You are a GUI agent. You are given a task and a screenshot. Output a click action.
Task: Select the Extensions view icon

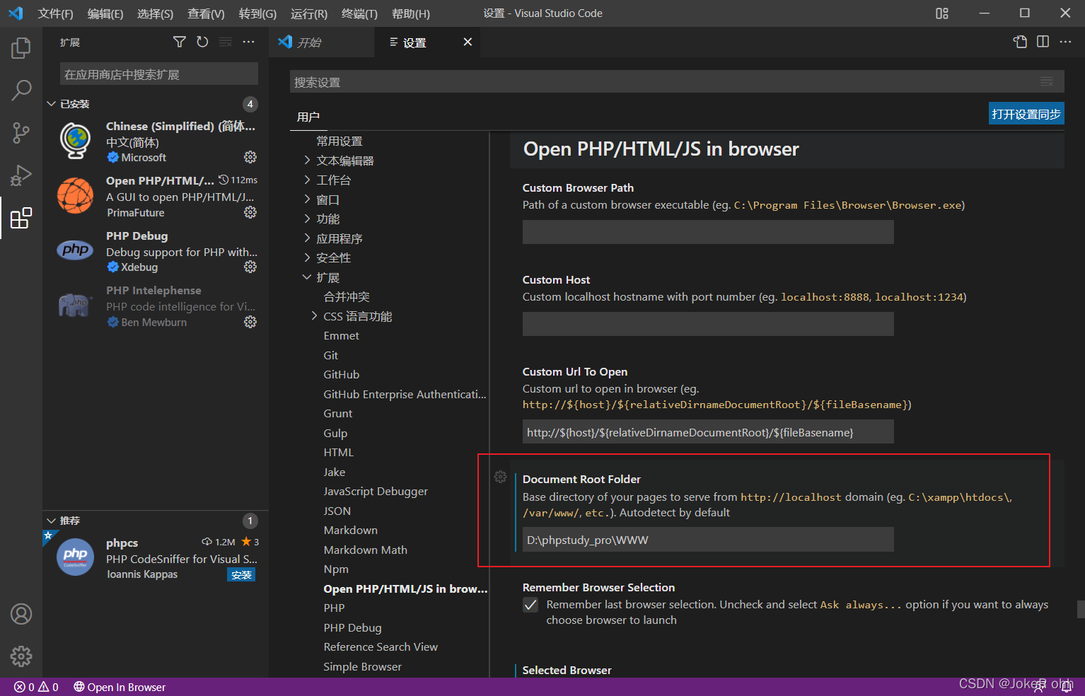click(x=21, y=218)
